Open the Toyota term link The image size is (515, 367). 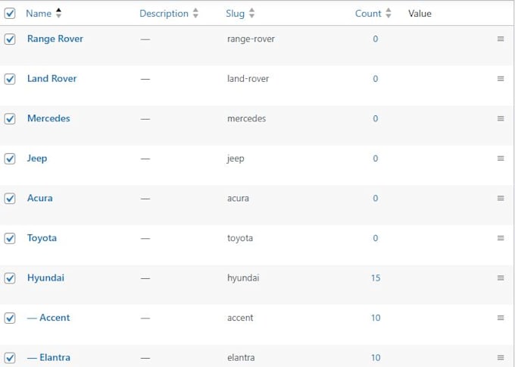(42, 238)
